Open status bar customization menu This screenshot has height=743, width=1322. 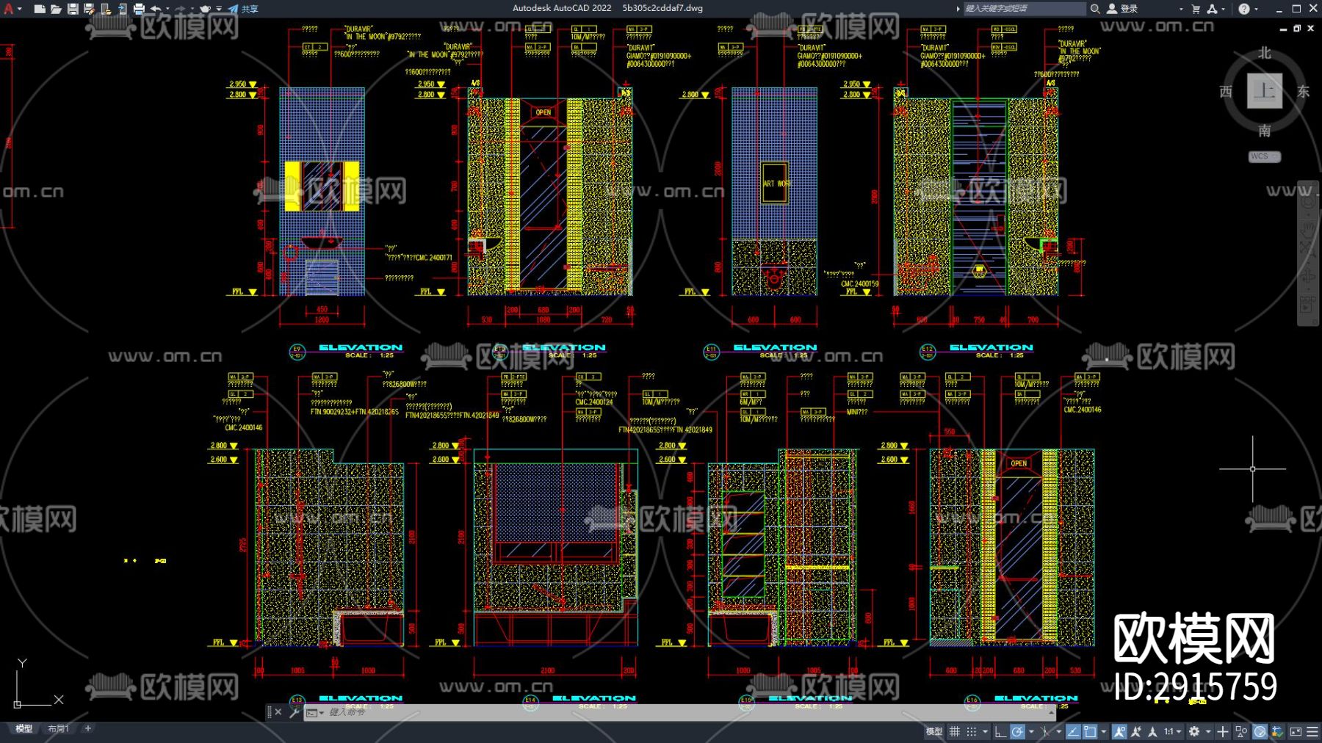(1312, 731)
